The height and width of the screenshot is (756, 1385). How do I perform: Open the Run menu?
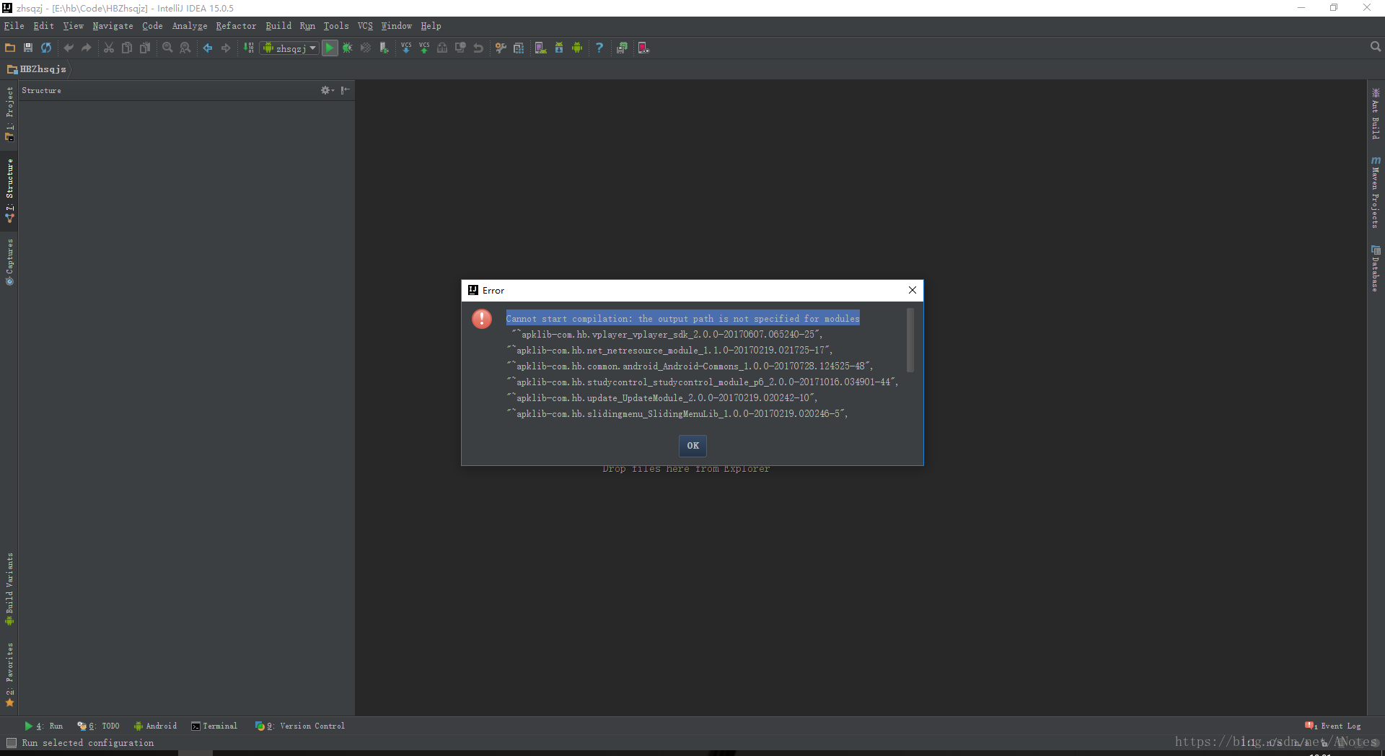307,26
